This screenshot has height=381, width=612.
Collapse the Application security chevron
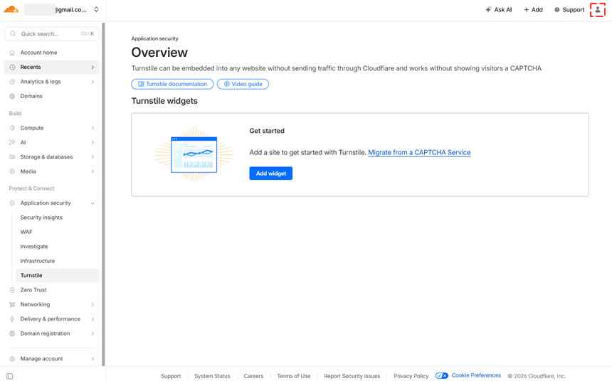click(x=93, y=203)
